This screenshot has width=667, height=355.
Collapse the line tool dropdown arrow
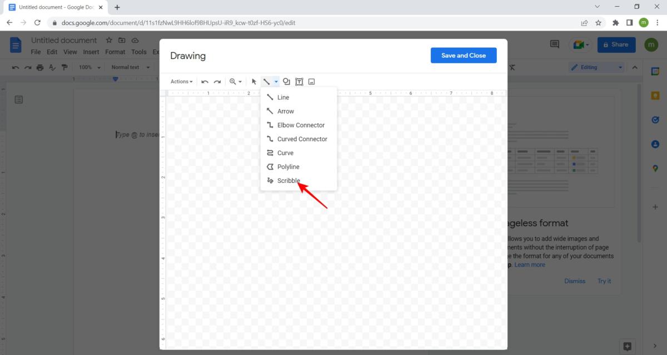(x=276, y=82)
